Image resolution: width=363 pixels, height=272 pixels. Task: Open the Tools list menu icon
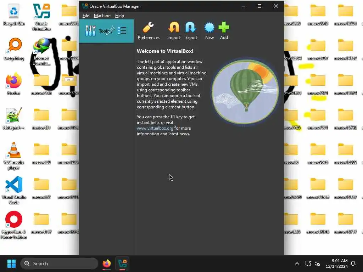point(122,30)
